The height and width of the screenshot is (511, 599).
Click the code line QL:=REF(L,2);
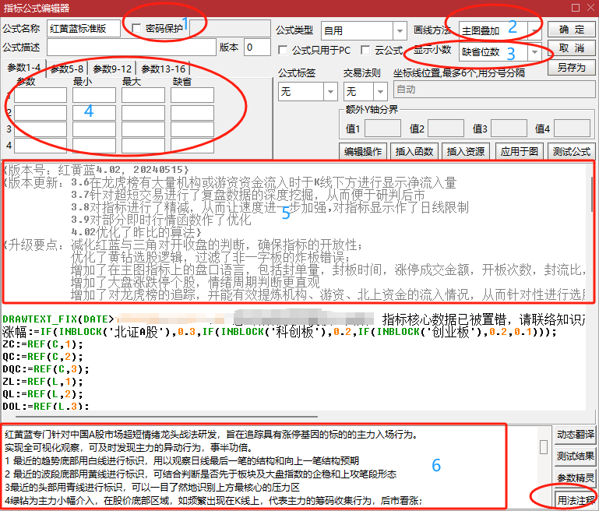[43, 393]
